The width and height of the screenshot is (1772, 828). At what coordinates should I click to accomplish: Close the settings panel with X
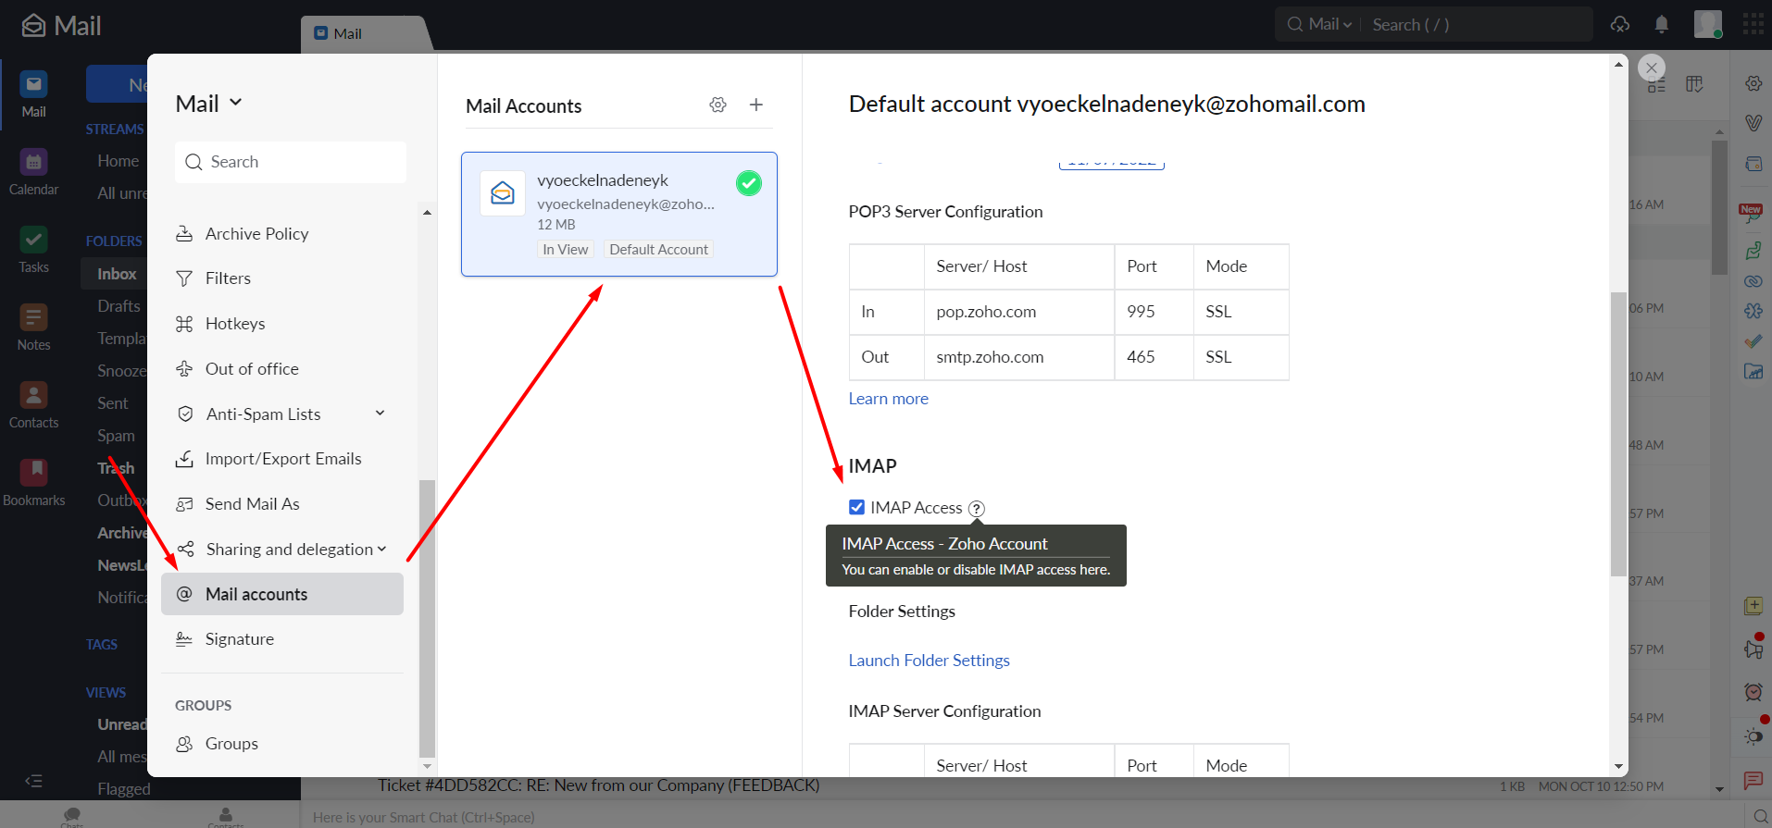[x=1652, y=68]
